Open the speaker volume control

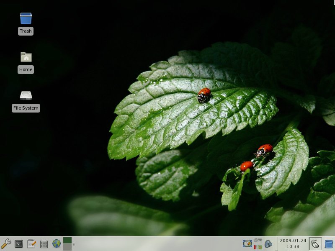point(268,243)
